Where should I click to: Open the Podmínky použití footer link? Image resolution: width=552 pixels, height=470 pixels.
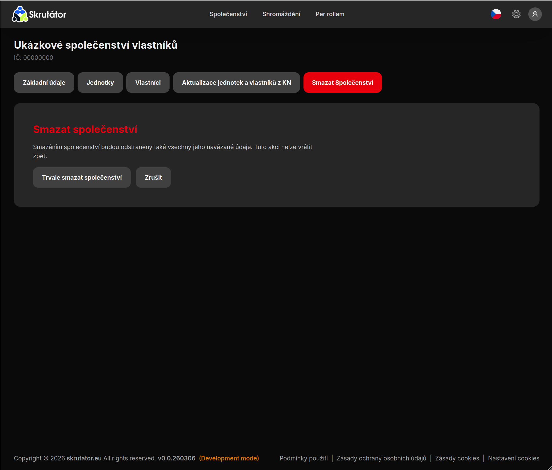[x=304, y=458]
